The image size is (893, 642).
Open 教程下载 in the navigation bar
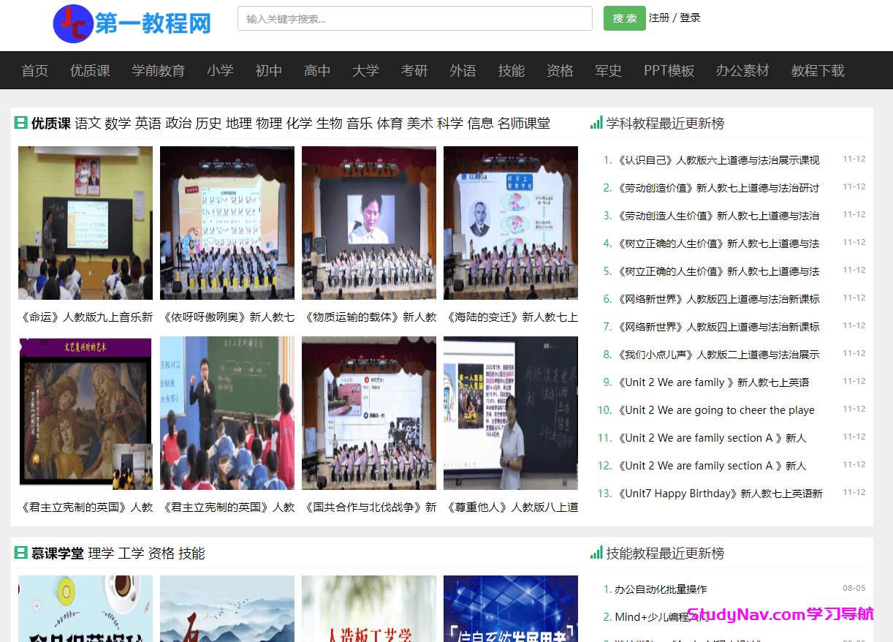[818, 71]
